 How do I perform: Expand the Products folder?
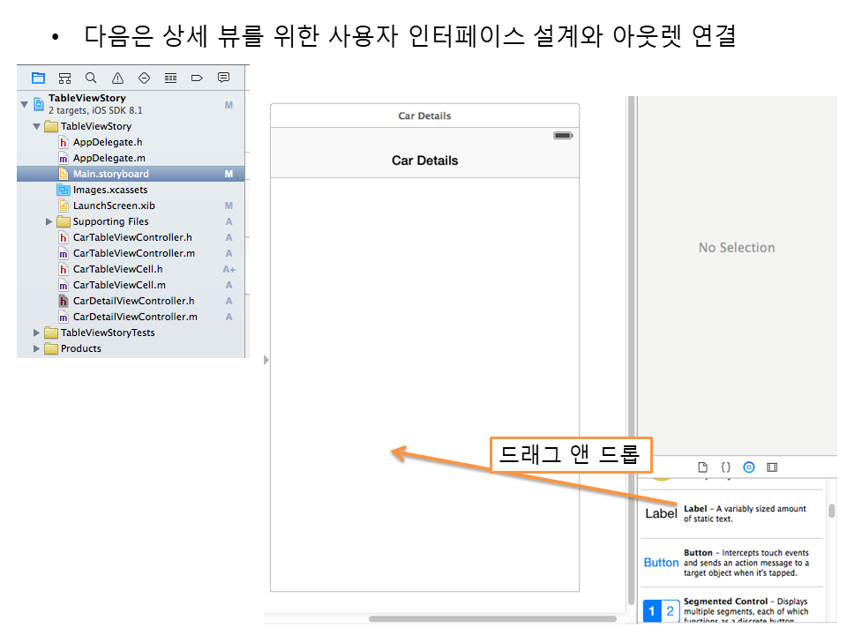(37, 348)
